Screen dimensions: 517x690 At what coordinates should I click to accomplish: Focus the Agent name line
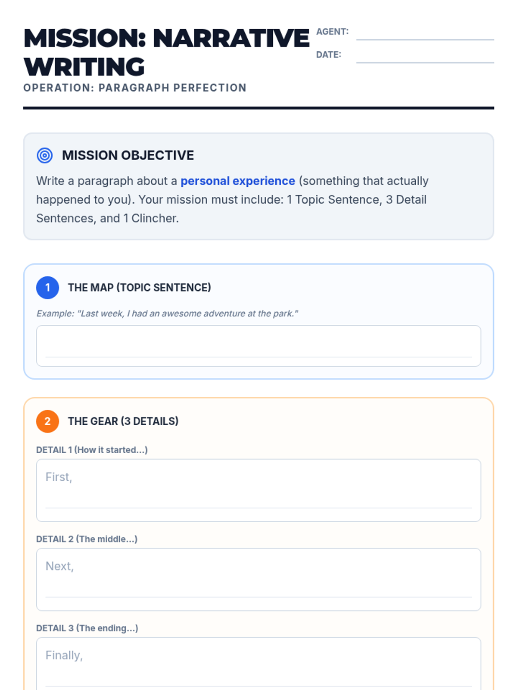tap(425, 34)
